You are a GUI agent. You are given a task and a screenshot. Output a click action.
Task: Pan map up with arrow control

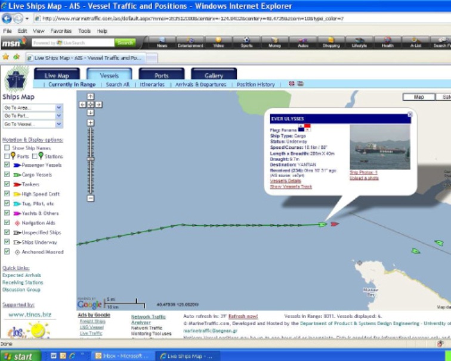[x=91, y=97]
